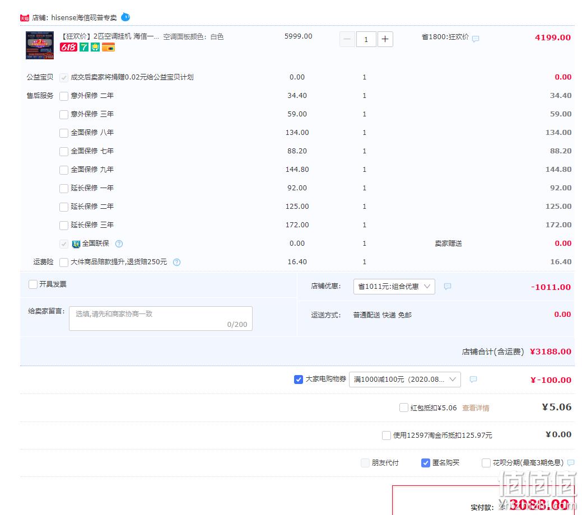
Task: Check the 意外保修 二年 option
Action: pyautogui.click(x=64, y=96)
